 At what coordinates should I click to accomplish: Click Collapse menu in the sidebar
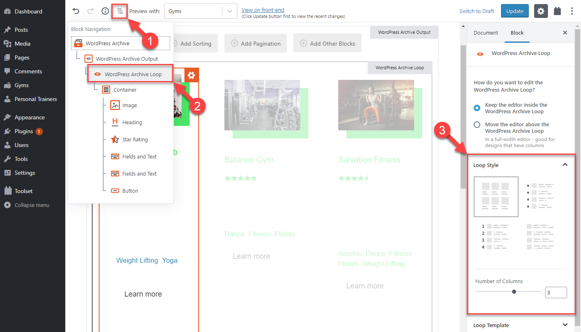(33, 205)
